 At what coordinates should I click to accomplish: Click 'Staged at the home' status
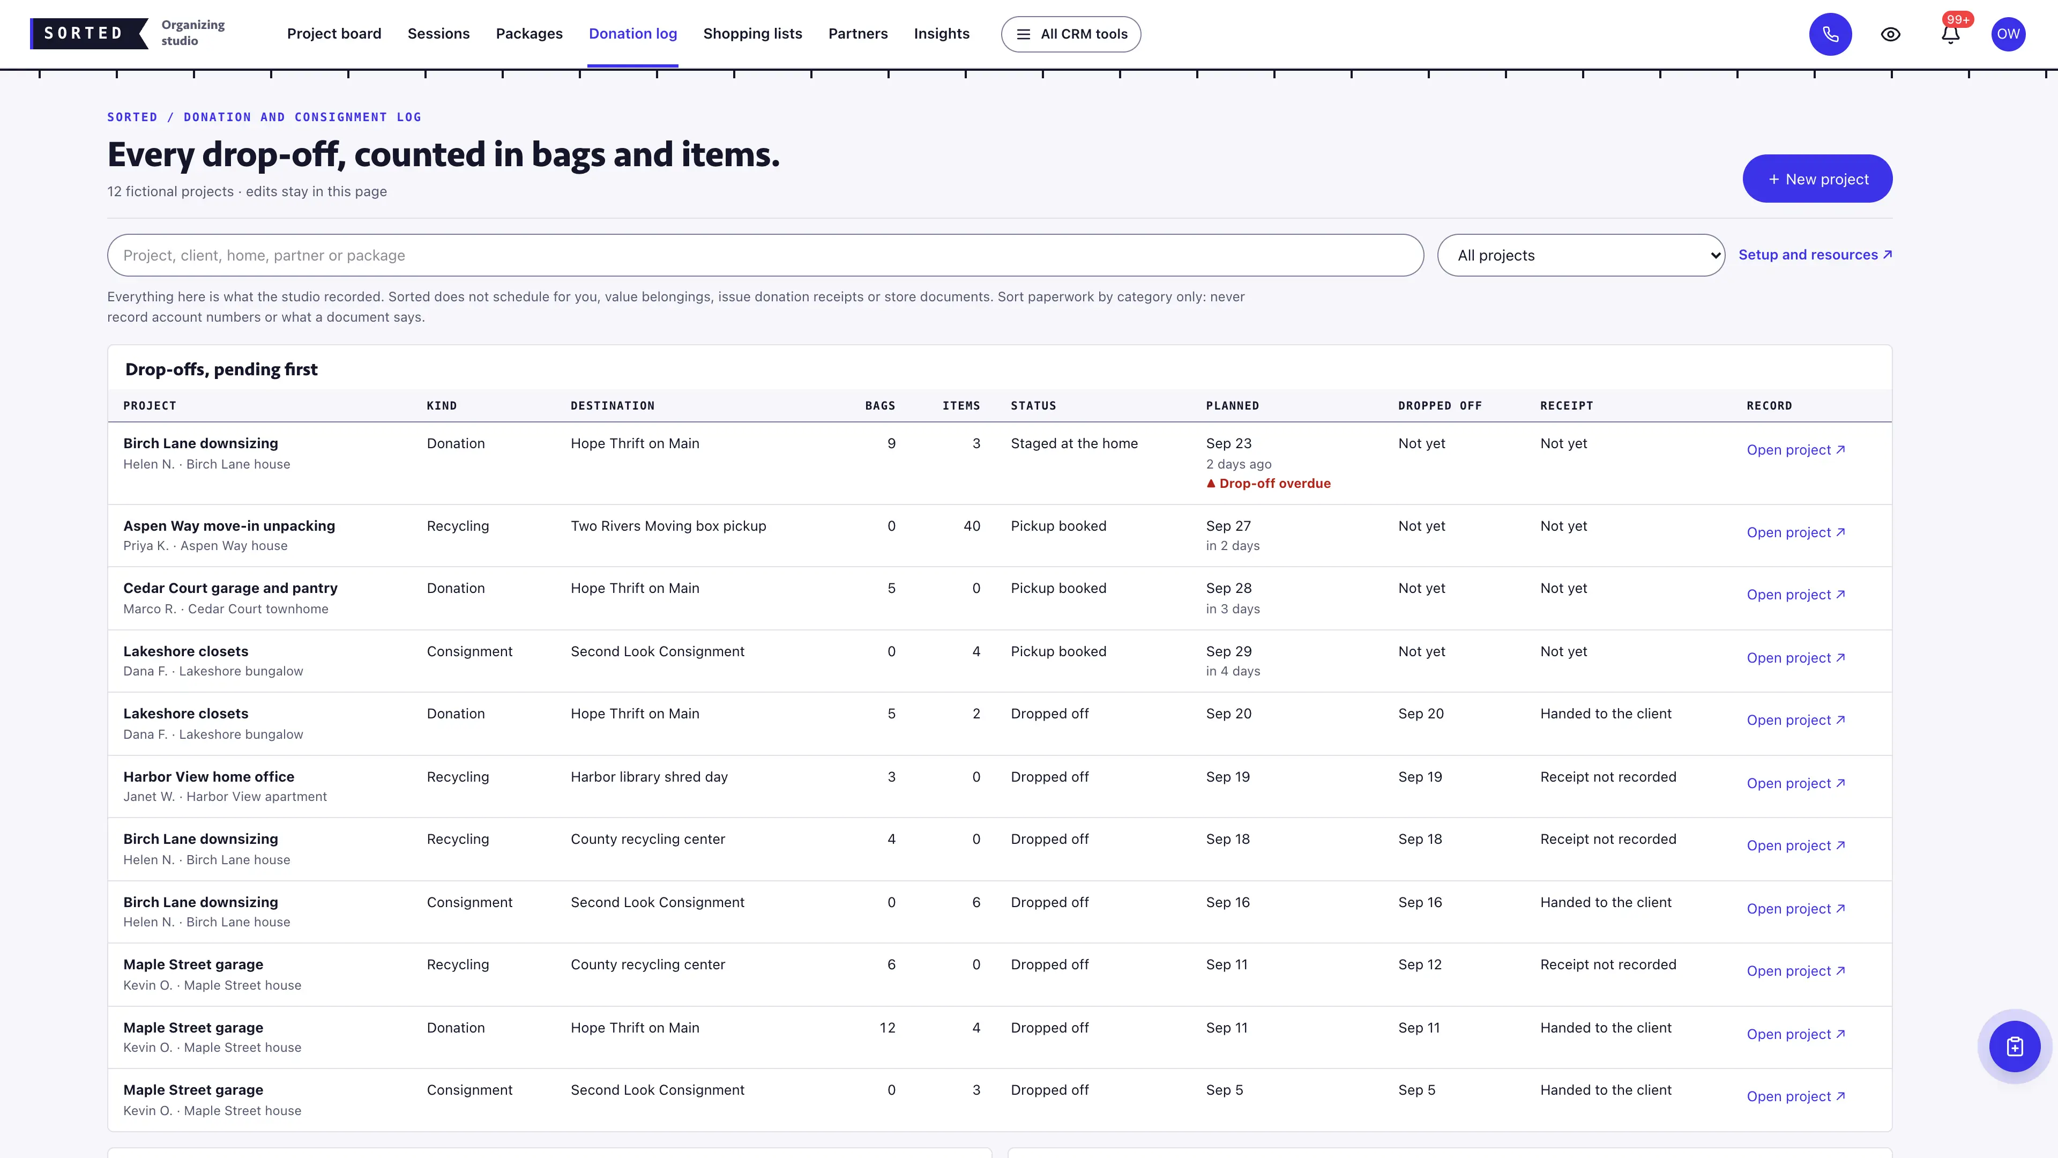click(1073, 443)
